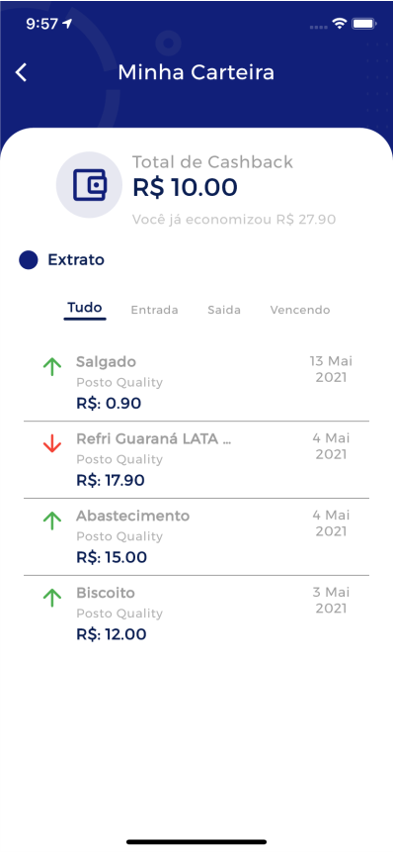The height and width of the screenshot is (852, 393).
Task: Open the Vencendo tab
Action: click(x=300, y=310)
